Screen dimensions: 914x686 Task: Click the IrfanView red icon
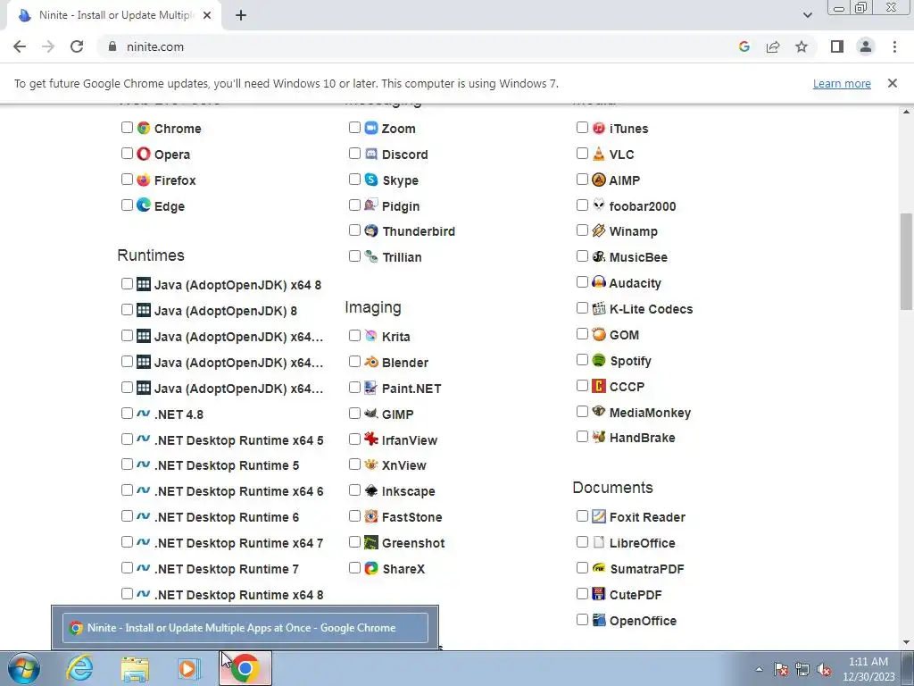click(371, 439)
